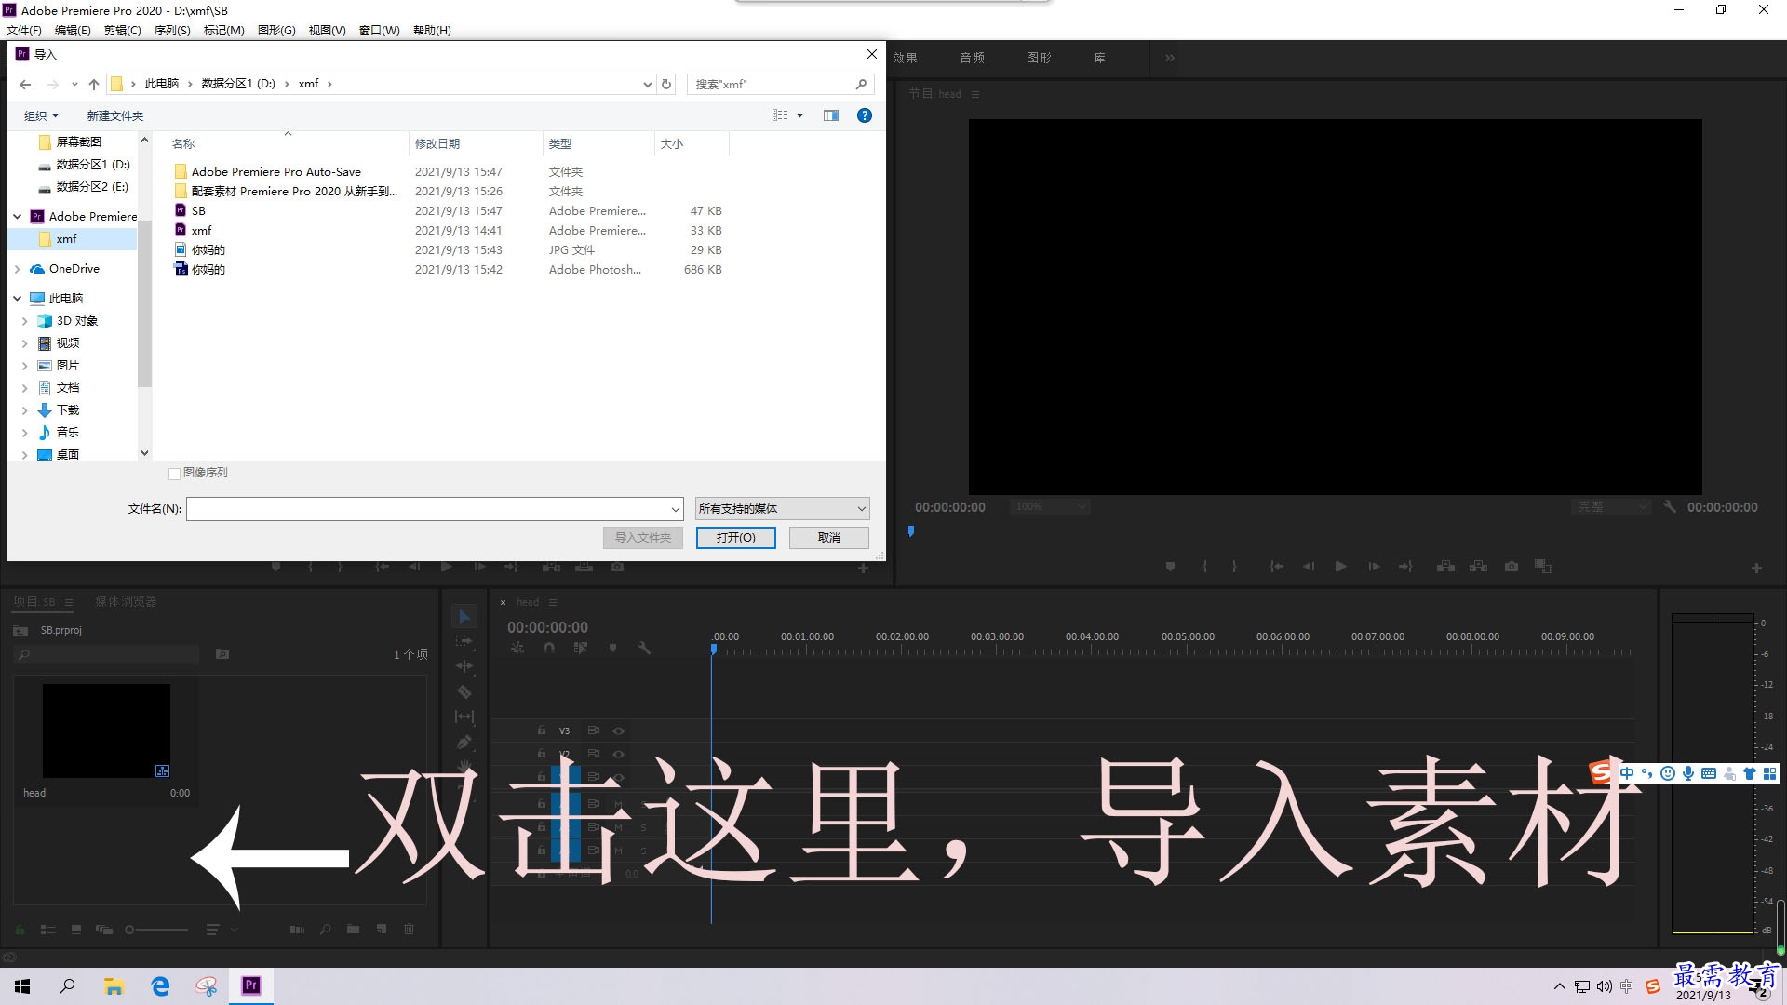This screenshot has height=1005, width=1787.
Task: Open the Program monitor button editor plus
Action: pos(1756,568)
